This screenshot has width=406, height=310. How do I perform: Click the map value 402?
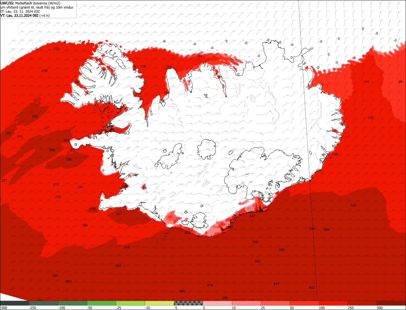[312, 287]
